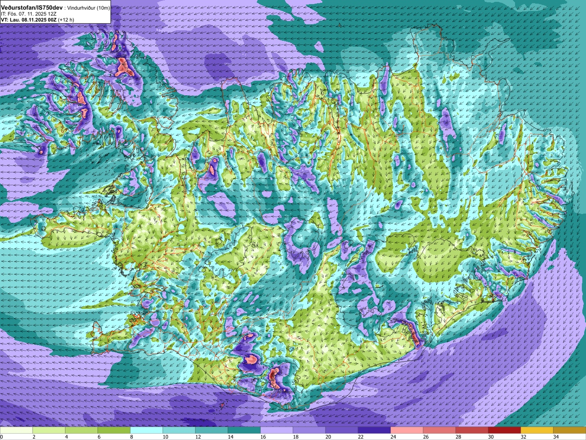Click the legend scale value '22'

point(360,437)
